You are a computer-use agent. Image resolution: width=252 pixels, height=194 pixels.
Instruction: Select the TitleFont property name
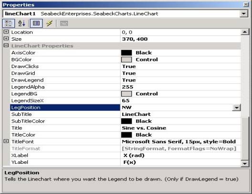[22, 142]
